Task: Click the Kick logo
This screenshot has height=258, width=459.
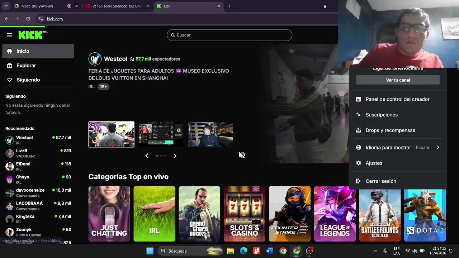Action: point(33,35)
